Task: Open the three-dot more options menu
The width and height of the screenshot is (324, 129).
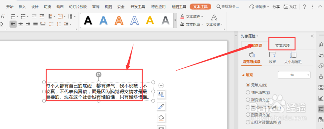Action: tap(312, 6)
